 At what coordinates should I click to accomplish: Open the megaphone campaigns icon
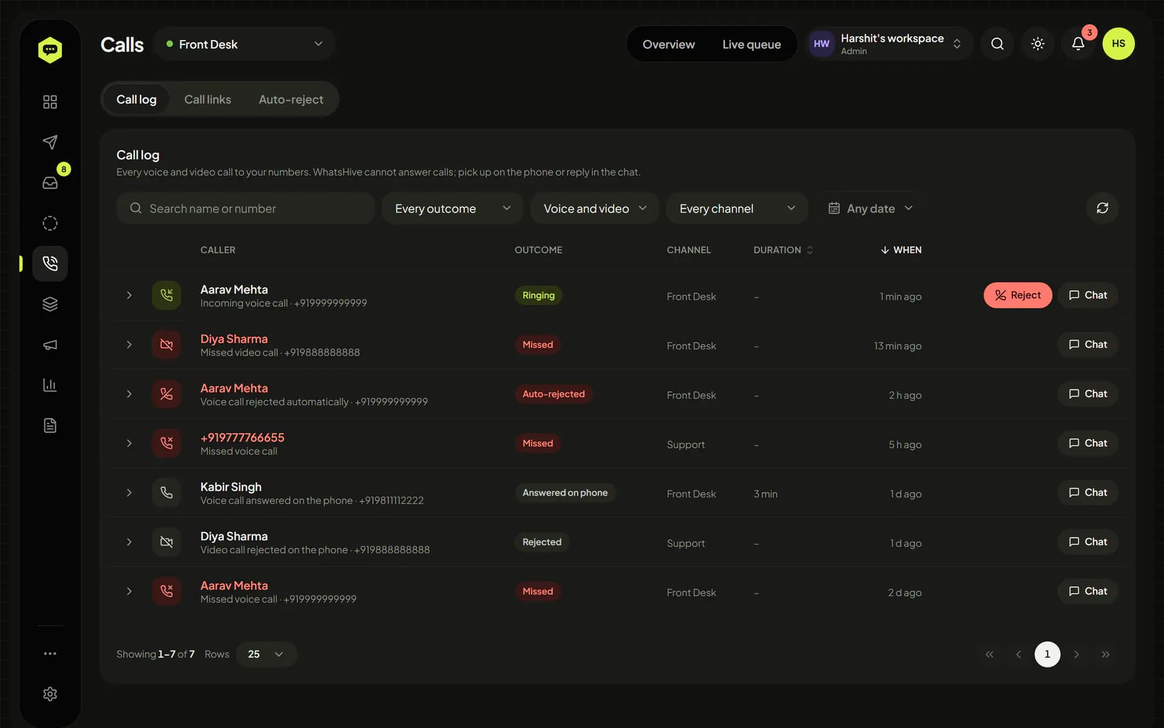[x=50, y=345]
